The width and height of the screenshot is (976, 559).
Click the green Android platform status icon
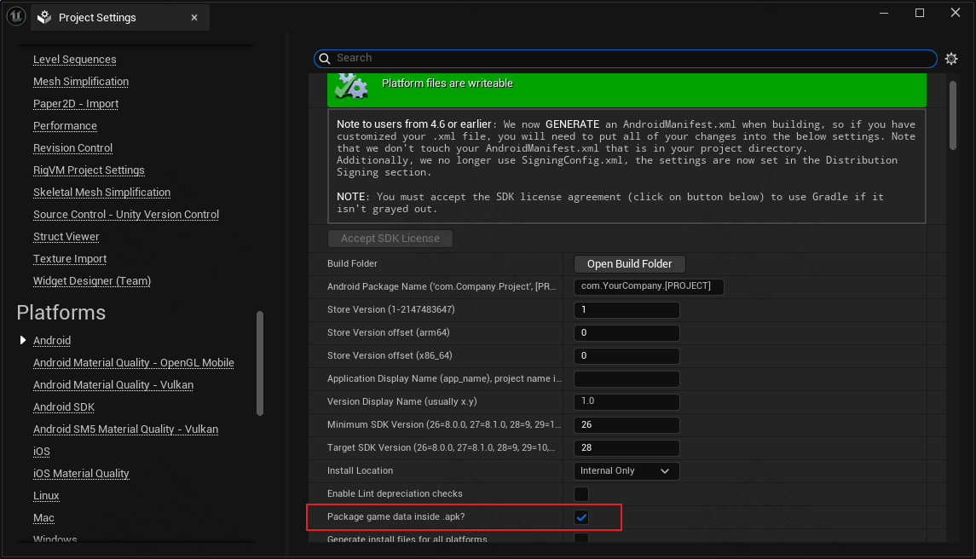pos(351,85)
